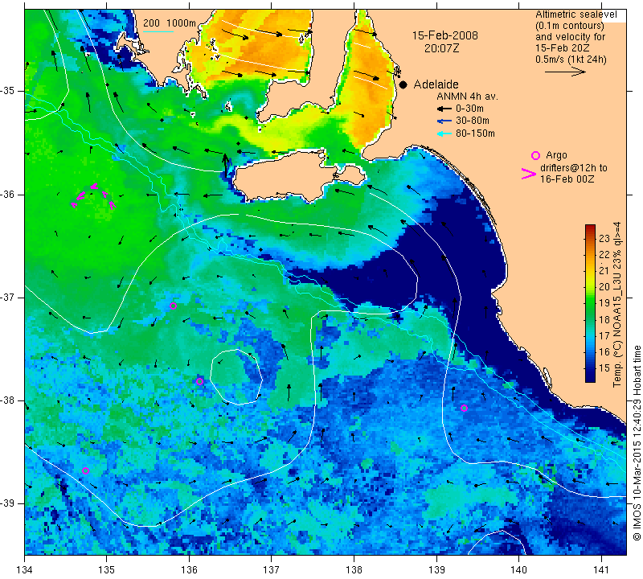The height and width of the screenshot is (579, 643).
Task: Click the blue 30-80m legend arrow
Action: tap(444, 121)
